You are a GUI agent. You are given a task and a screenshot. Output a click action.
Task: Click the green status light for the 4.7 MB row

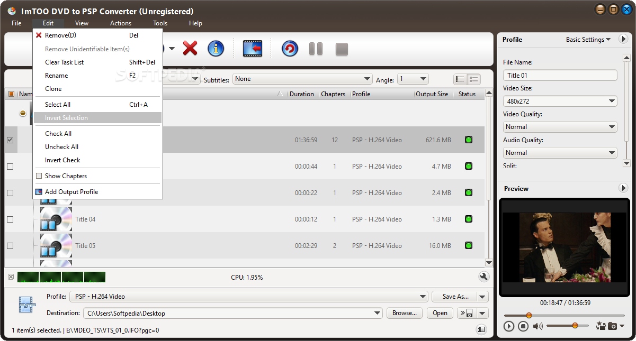[x=468, y=166]
